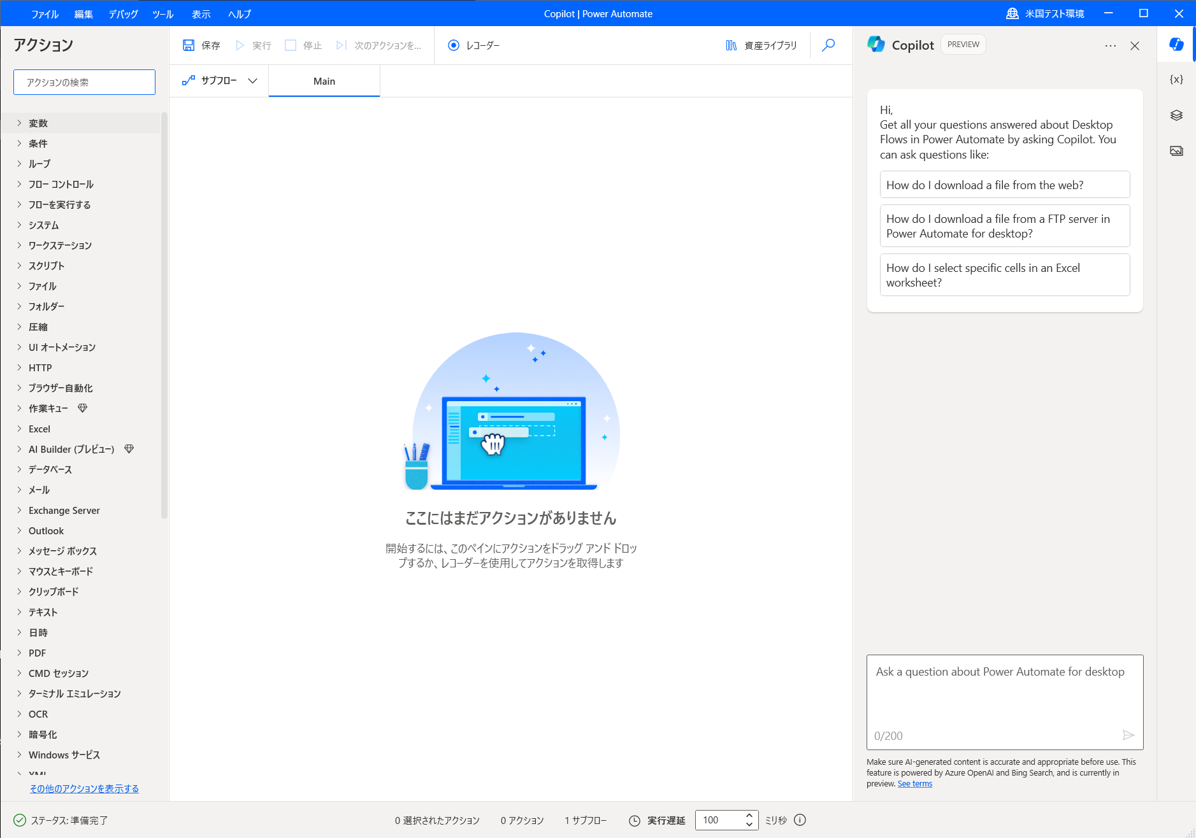The image size is (1196, 838).
Task: Increase the run delay value stepper
Action: click(x=748, y=816)
